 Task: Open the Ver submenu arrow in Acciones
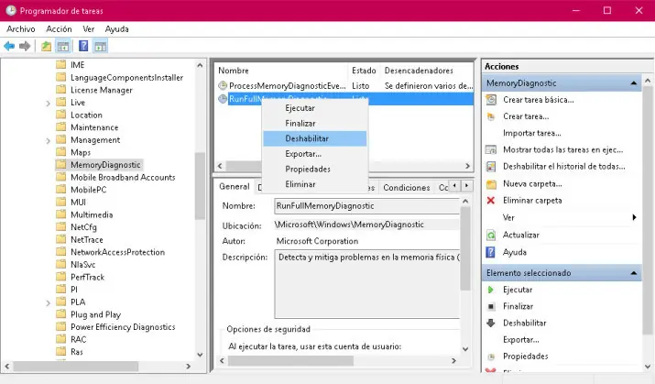[x=634, y=217]
